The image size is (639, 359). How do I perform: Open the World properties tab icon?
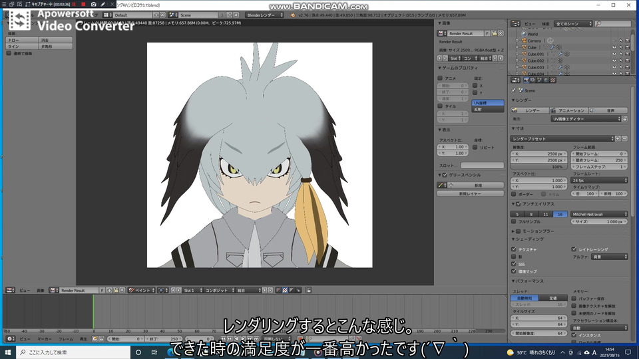[546, 80]
